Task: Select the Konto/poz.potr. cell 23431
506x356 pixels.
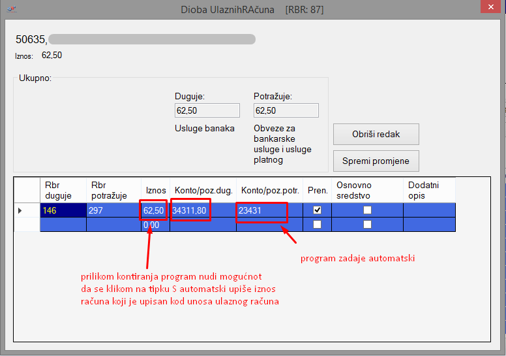Action: click(270, 210)
